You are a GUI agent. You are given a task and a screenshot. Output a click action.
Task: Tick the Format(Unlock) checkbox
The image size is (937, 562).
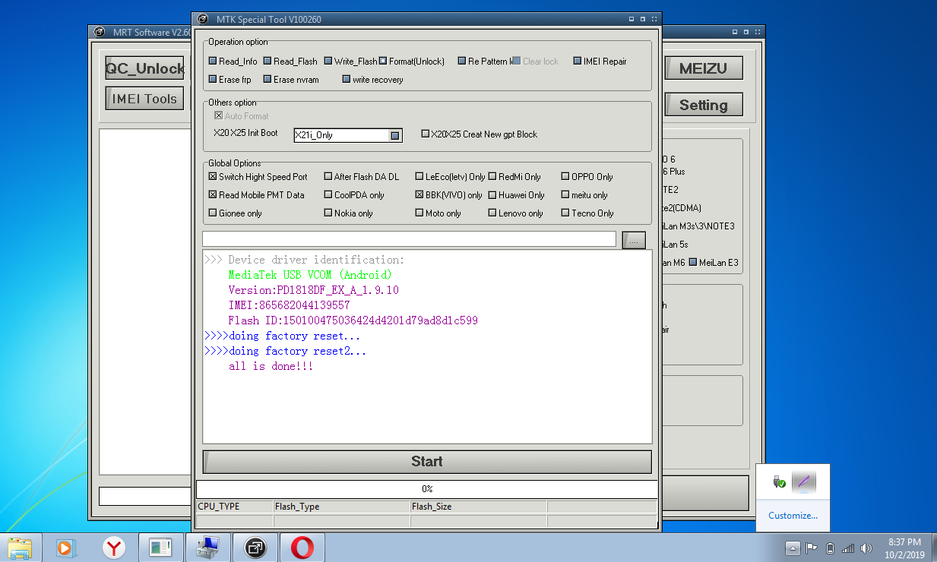pyautogui.click(x=383, y=62)
